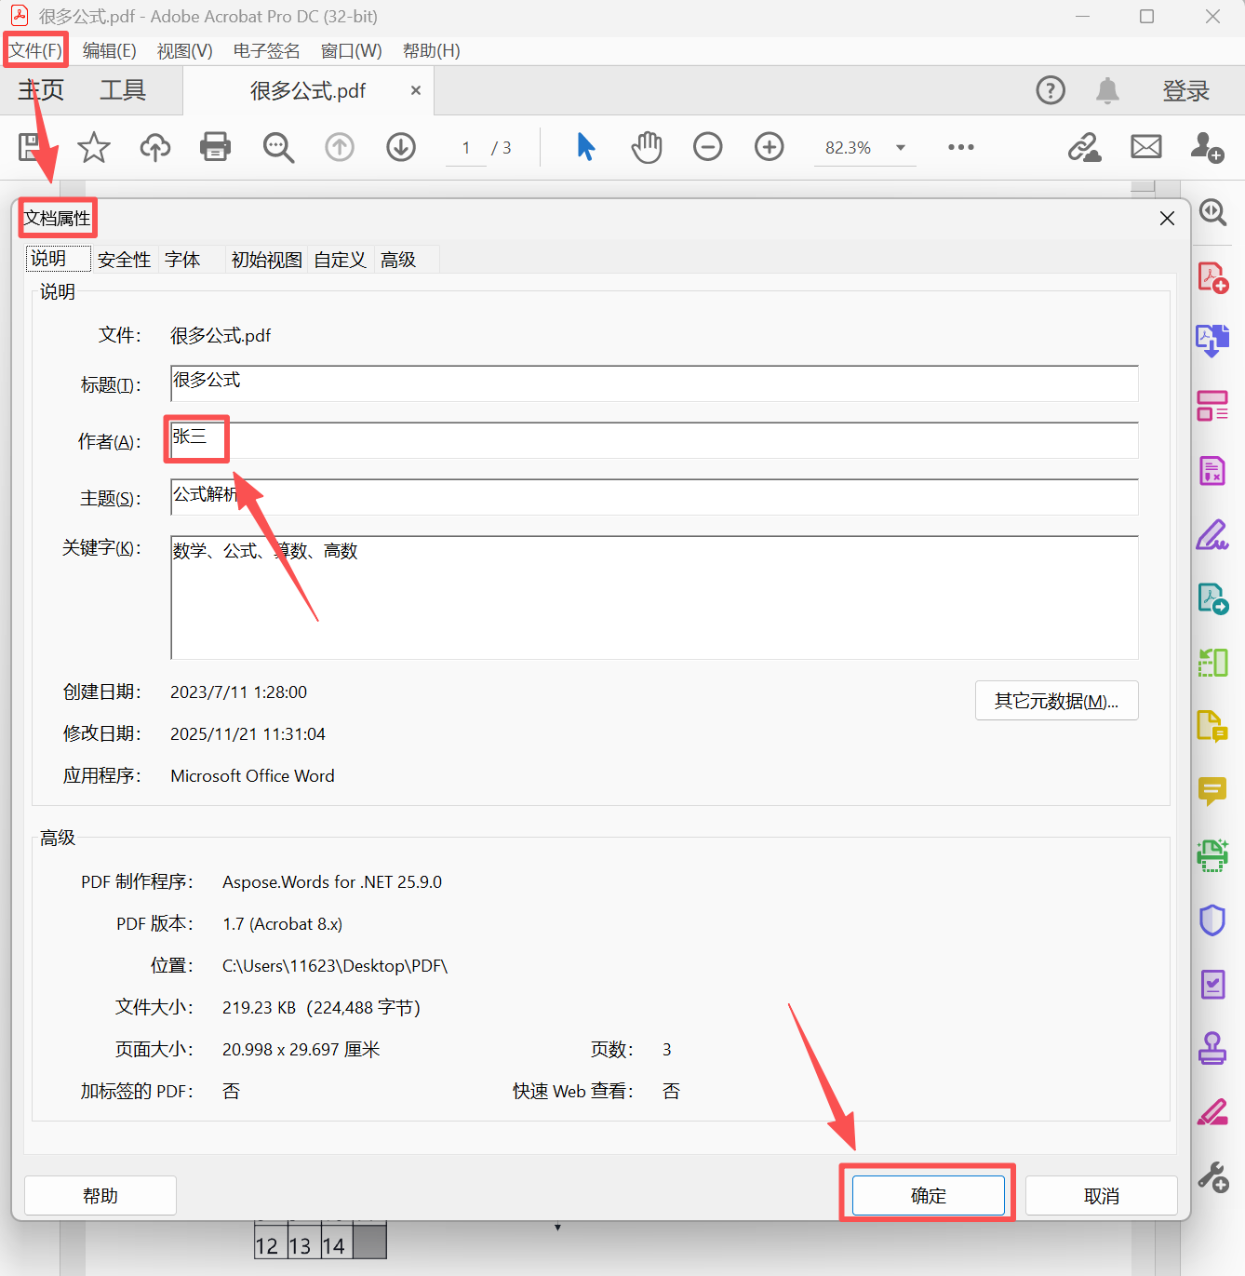Open the Comment tool panel
Screen dimensions: 1245x1276
pyautogui.click(x=1212, y=792)
